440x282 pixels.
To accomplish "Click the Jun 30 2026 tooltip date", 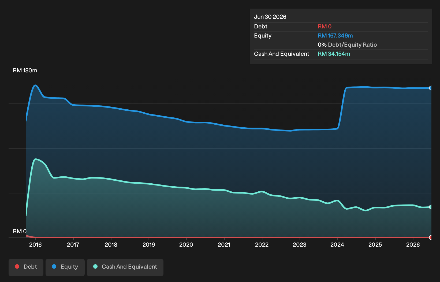I will [270, 17].
